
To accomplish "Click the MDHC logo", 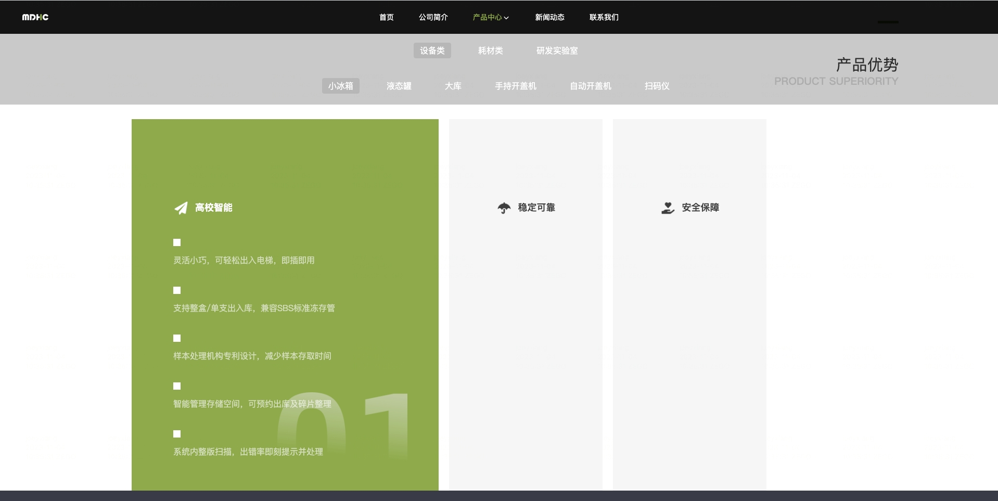I will click(35, 17).
